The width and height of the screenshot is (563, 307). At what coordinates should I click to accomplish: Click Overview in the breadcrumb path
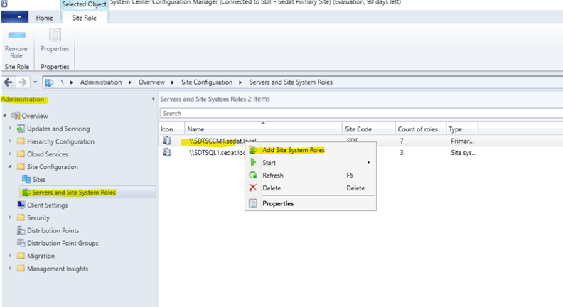(151, 82)
